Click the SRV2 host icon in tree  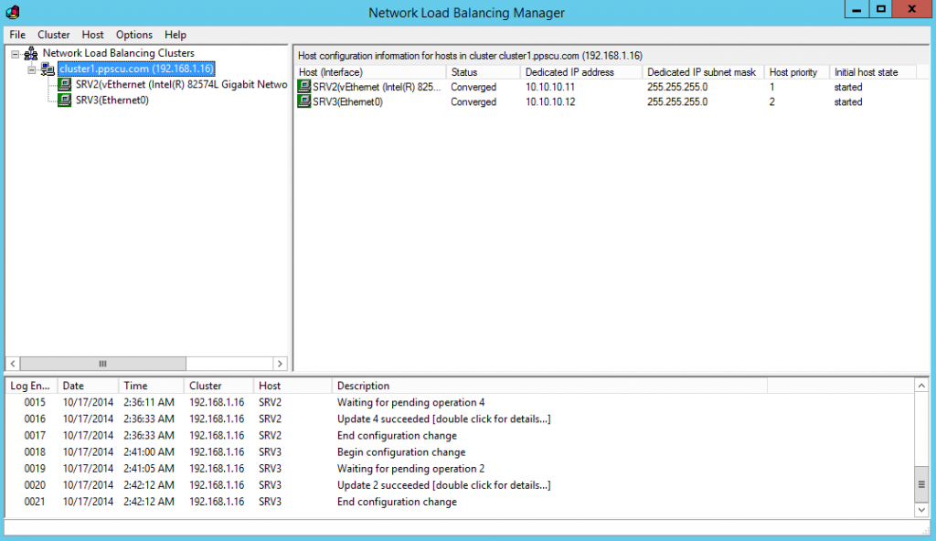click(65, 85)
